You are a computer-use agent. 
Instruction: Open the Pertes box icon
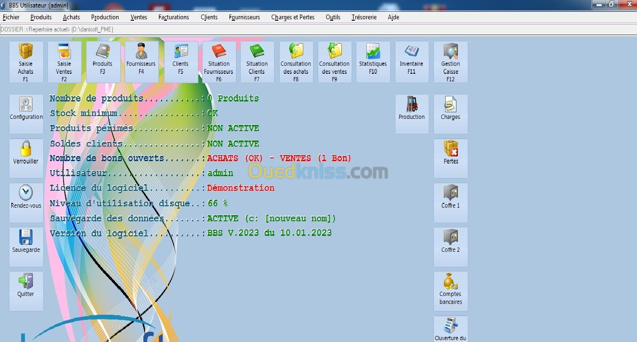[451, 158]
